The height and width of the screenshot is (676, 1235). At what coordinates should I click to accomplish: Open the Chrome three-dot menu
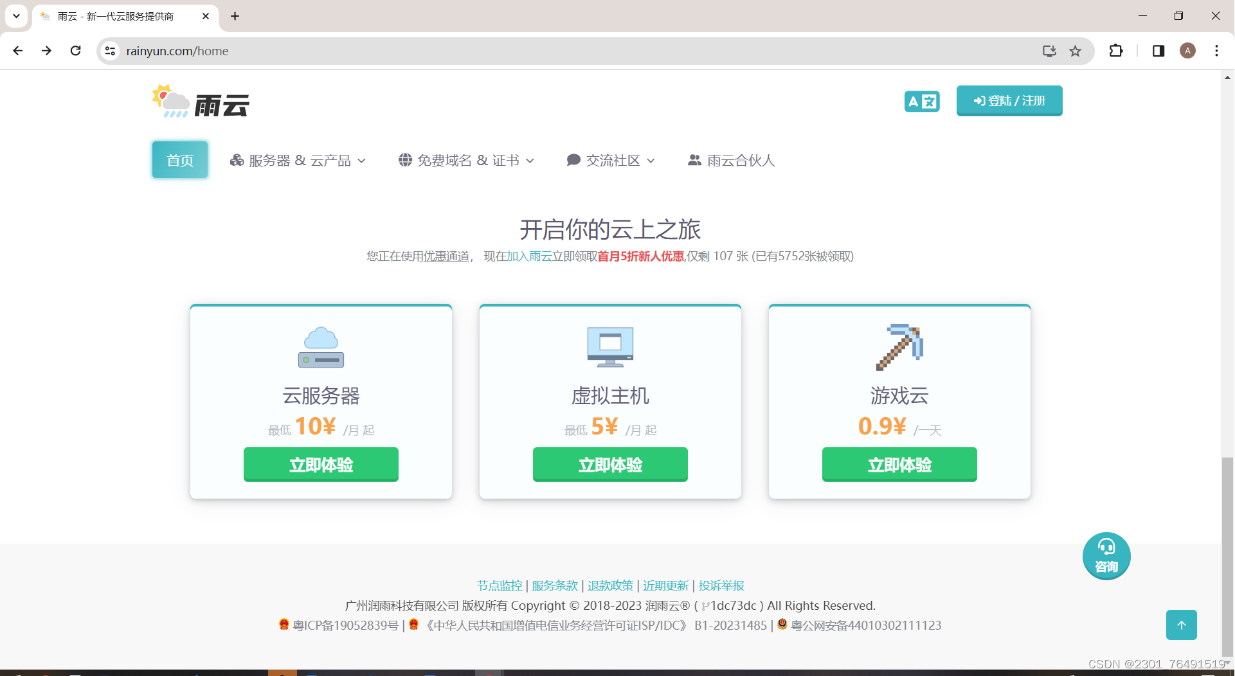1216,51
